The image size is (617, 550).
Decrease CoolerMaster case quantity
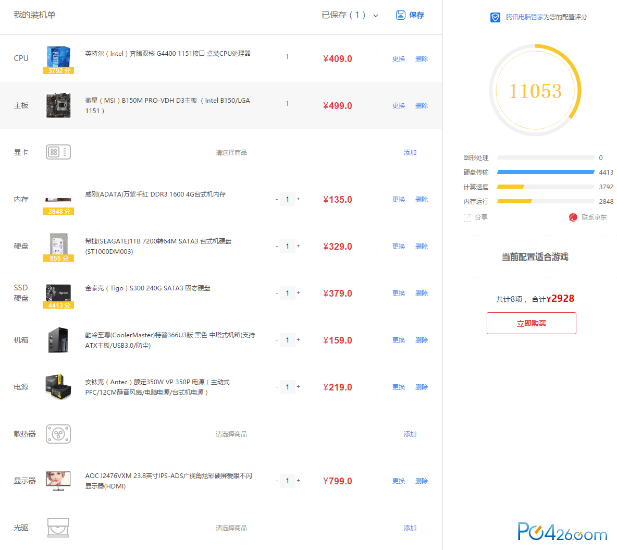coord(277,340)
